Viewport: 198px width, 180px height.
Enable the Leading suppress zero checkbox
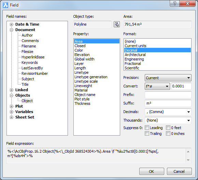(x=147, y=128)
